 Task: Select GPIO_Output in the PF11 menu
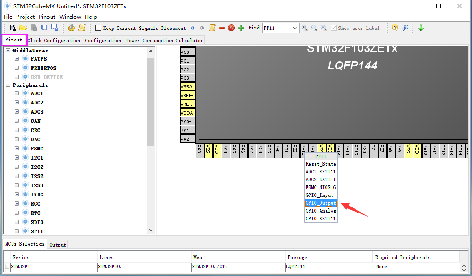tap(320, 203)
